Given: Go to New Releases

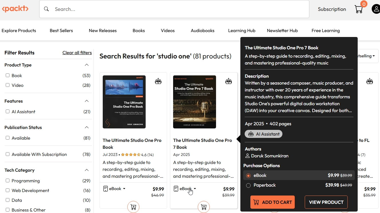Looking at the screenshot, I should pyautogui.click(x=103, y=31).
